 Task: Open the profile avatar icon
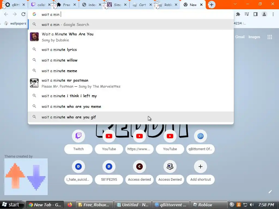(x=264, y=14)
